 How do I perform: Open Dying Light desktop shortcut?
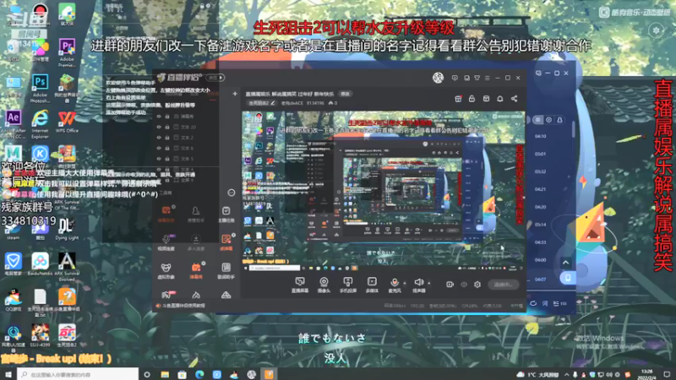[67, 229]
